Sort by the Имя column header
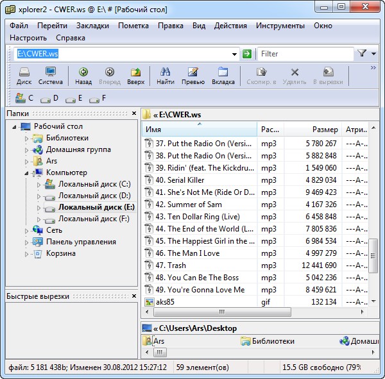The image size is (385, 379). (200, 130)
